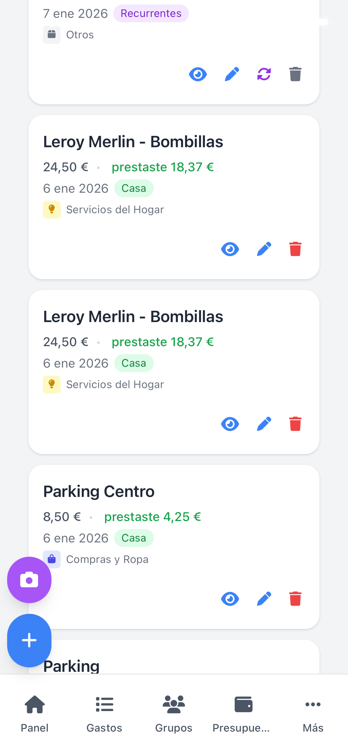The image size is (348, 753).
Task: Delete the second Leroy Merlin - Bombillas expense
Action: point(295,424)
